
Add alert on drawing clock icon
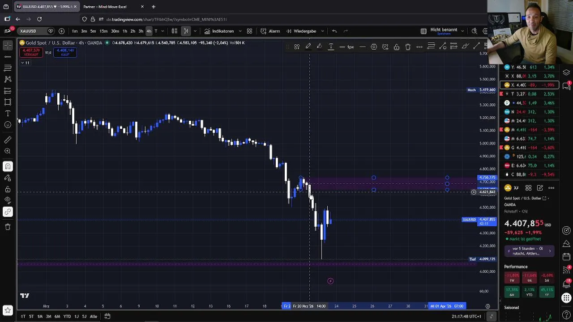point(385,47)
